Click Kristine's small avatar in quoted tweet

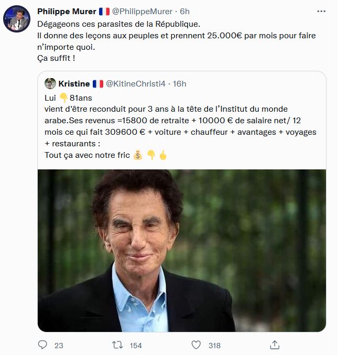pos(50,84)
